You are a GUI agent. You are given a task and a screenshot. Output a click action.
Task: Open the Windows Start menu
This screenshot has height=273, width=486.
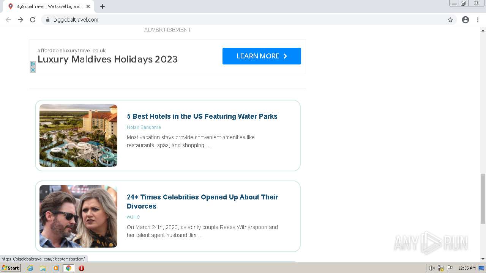[10, 268]
